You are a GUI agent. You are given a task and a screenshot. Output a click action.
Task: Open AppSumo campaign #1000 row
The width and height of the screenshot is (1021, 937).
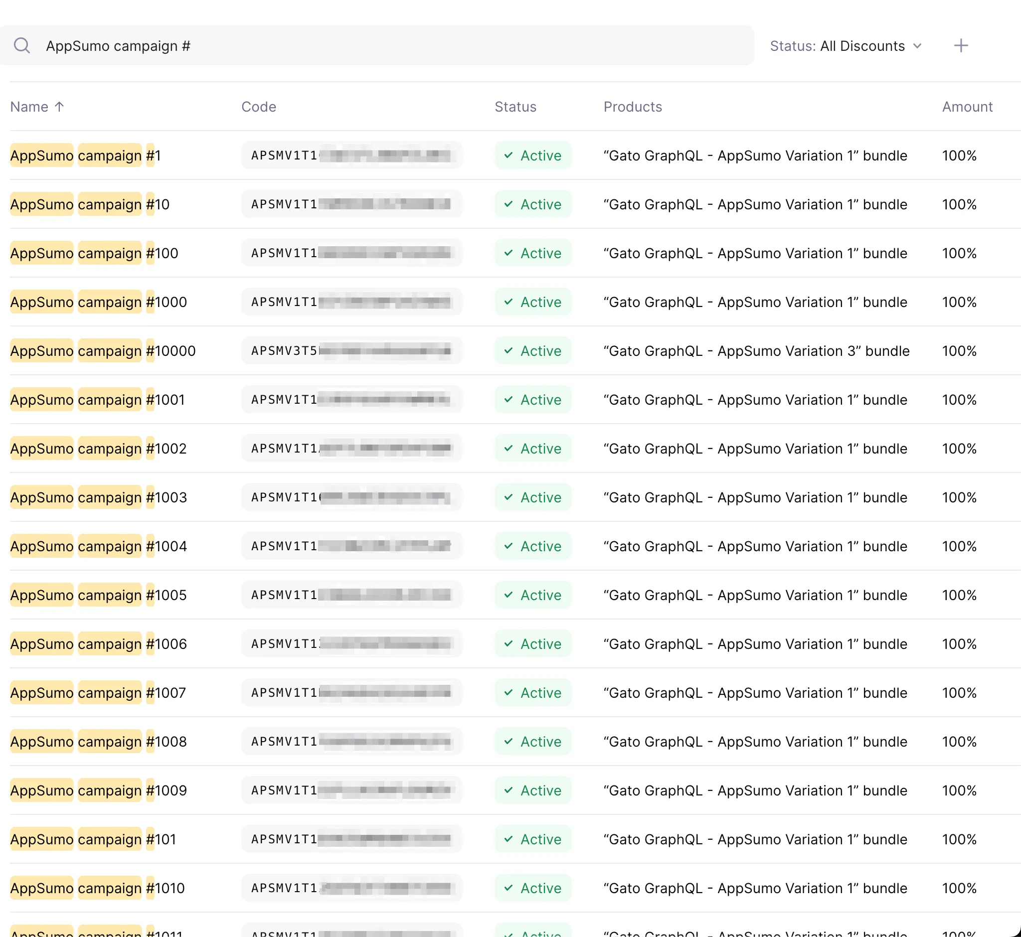pos(515,302)
